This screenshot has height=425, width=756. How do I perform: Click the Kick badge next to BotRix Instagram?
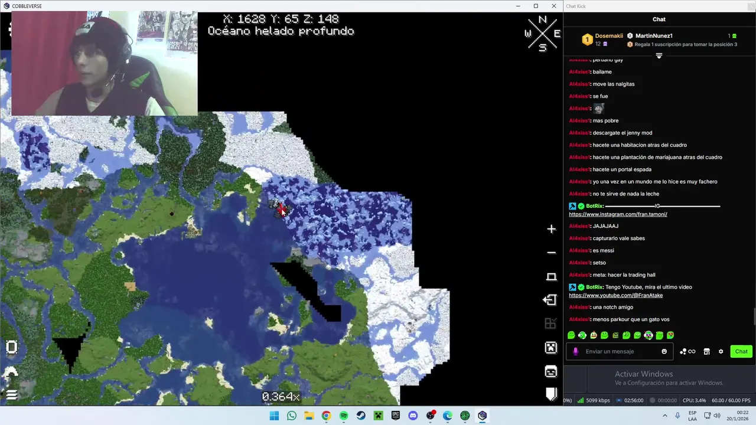coord(572,206)
